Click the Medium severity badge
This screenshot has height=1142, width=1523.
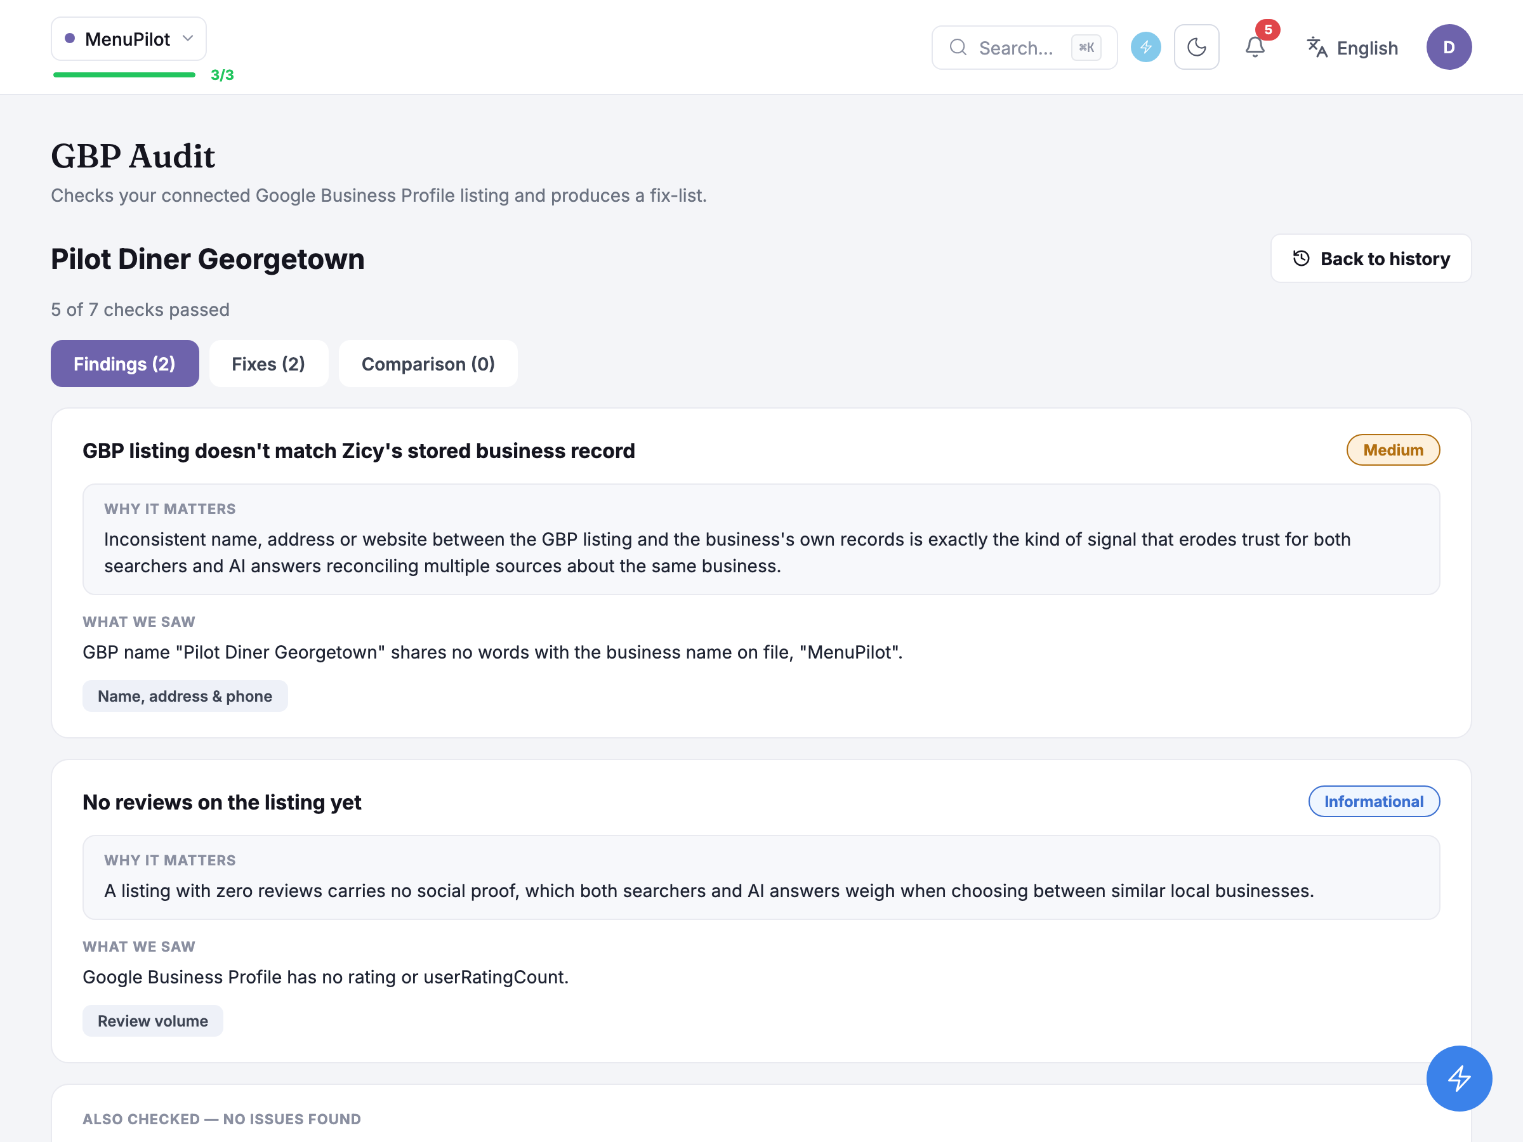click(1393, 450)
